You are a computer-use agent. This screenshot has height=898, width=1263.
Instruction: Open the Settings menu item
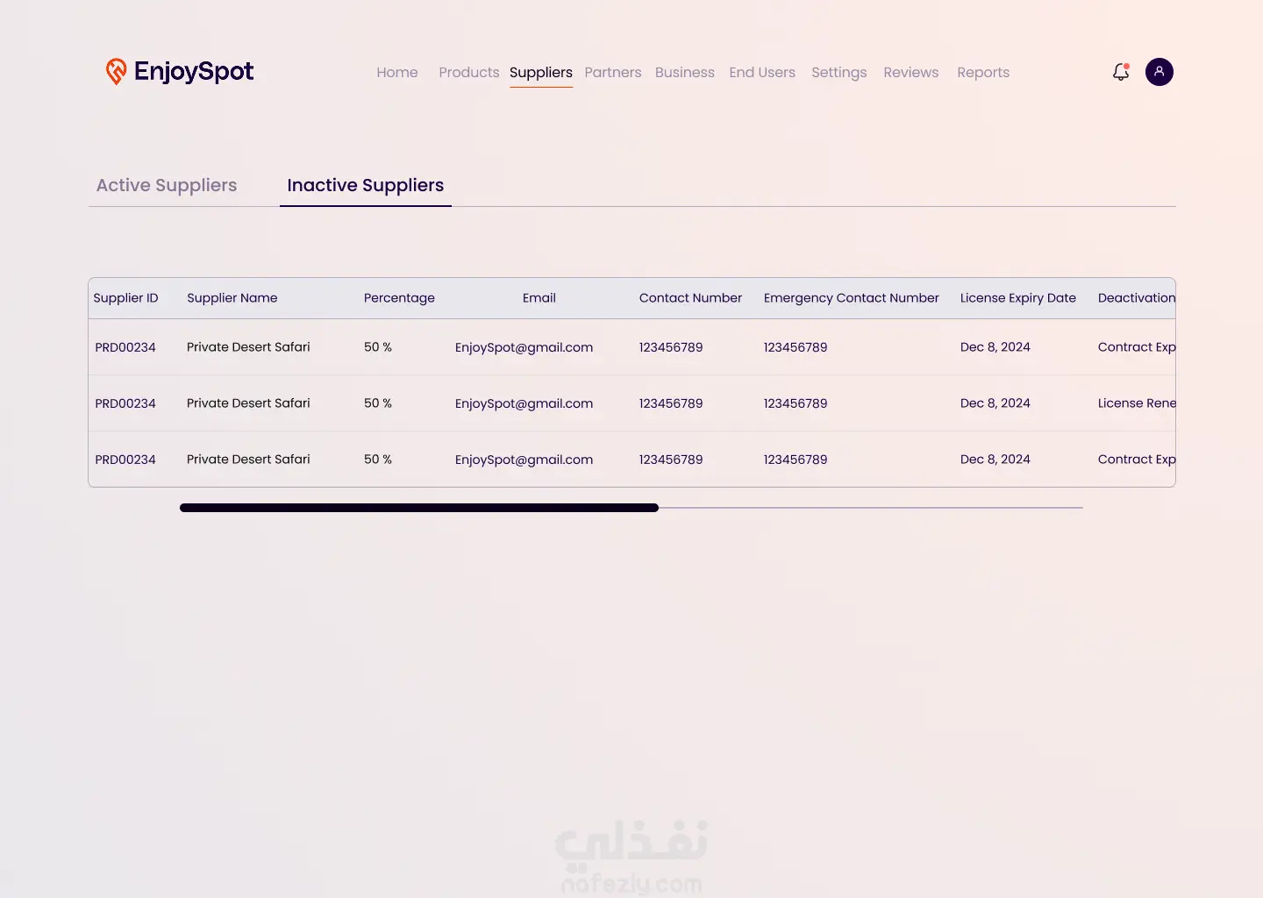click(839, 73)
